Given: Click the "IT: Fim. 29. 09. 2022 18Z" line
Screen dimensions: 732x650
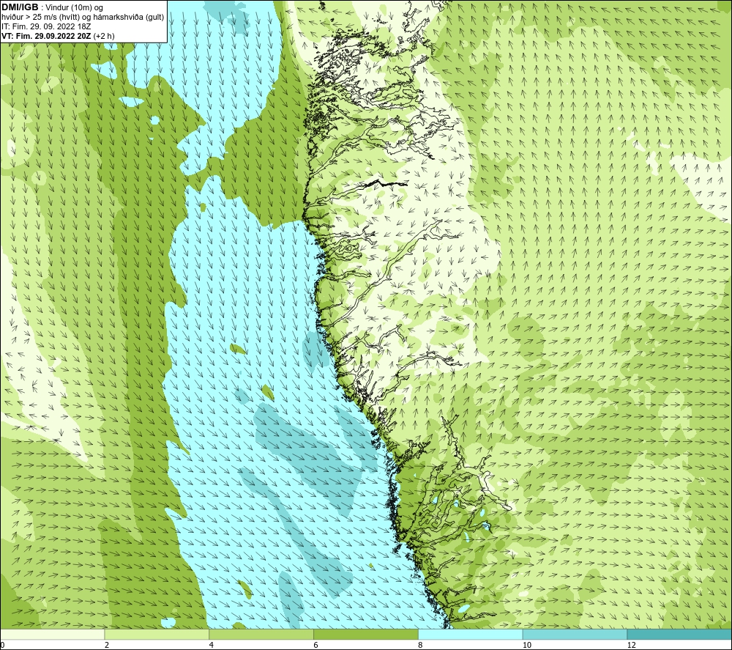Looking at the screenshot, I should 46,26.
